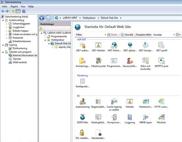The image size is (182, 142).
Task: Open the .NET-kompilering icon
Action: click(146, 45)
